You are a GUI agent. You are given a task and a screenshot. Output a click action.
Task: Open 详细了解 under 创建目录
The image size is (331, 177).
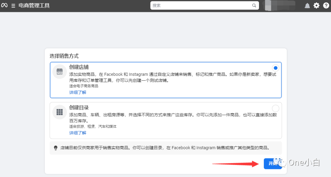tap(78, 133)
